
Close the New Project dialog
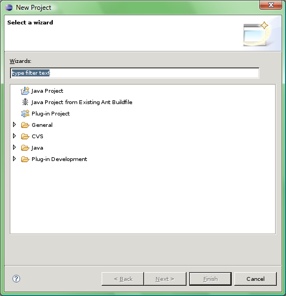[x=271, y=5]
